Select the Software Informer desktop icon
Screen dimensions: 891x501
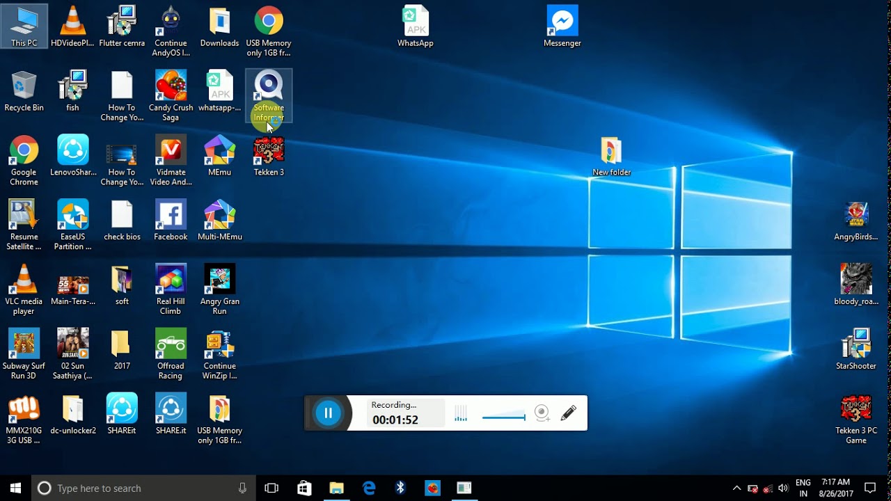tap(269, 96)
